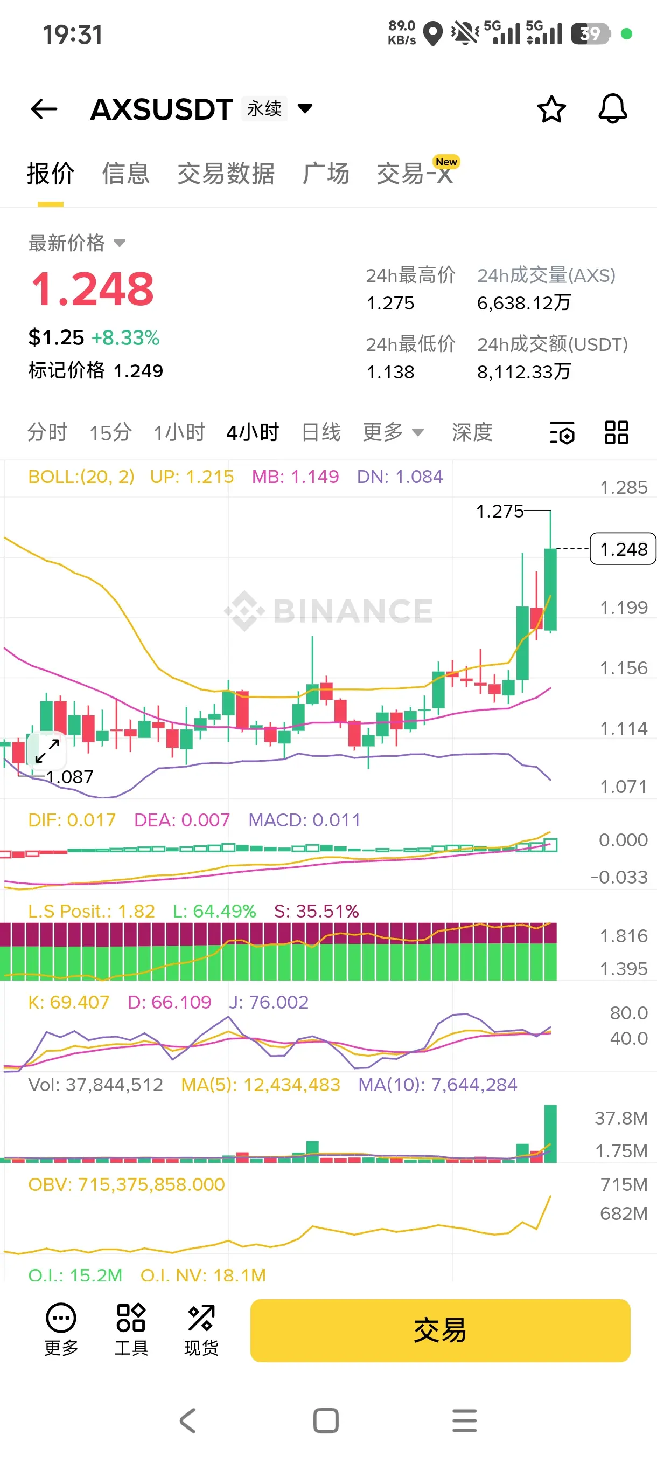Image resolution: width=657 pixels, height=1462 pixels.
Task: Tap the Vol: 37,844,512 volume label
Action: click(x=95, y=1085)
